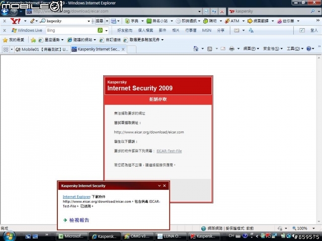Click the Internet Explorer link in the Kaspersky popup

[76, 197]
